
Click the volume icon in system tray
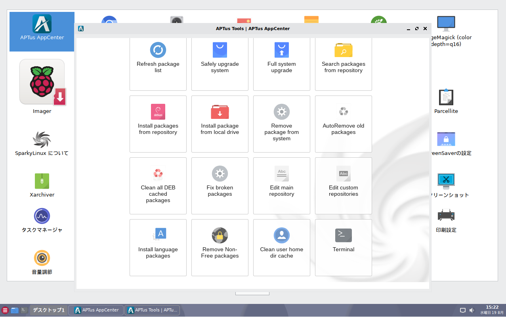tap(472, 310)
